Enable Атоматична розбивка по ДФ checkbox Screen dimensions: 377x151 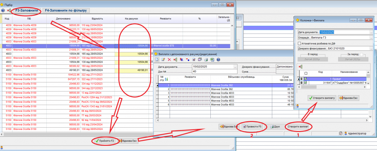[300, 44]
